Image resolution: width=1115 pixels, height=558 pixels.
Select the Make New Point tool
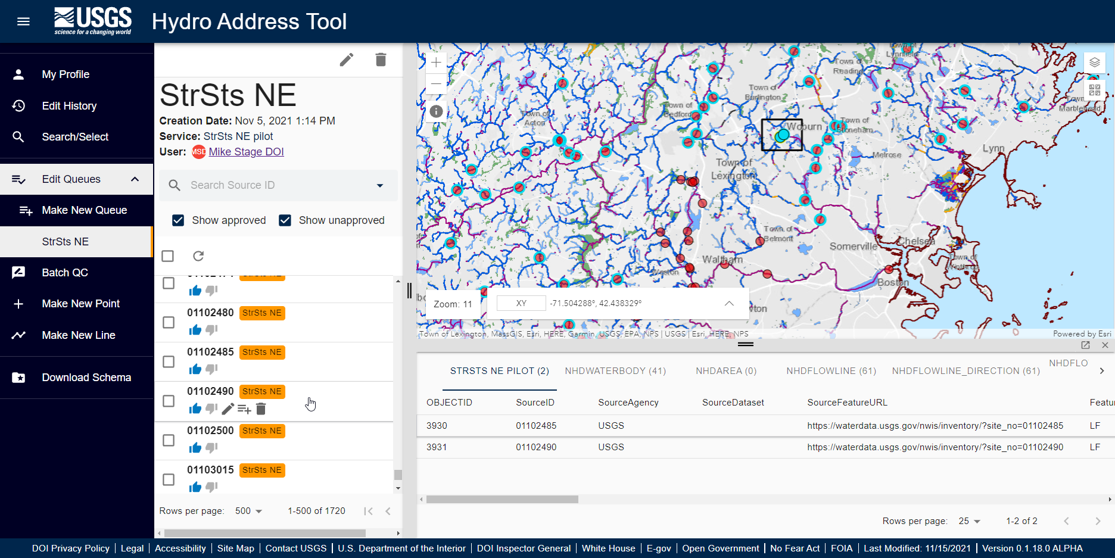click(80, 303)
